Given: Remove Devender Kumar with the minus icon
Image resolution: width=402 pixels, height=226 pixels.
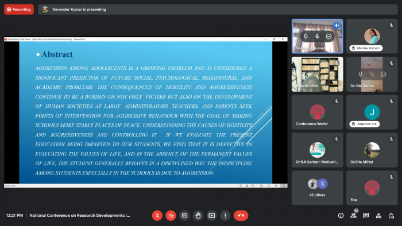Looking at the screenshot, I should pos(328,36).
